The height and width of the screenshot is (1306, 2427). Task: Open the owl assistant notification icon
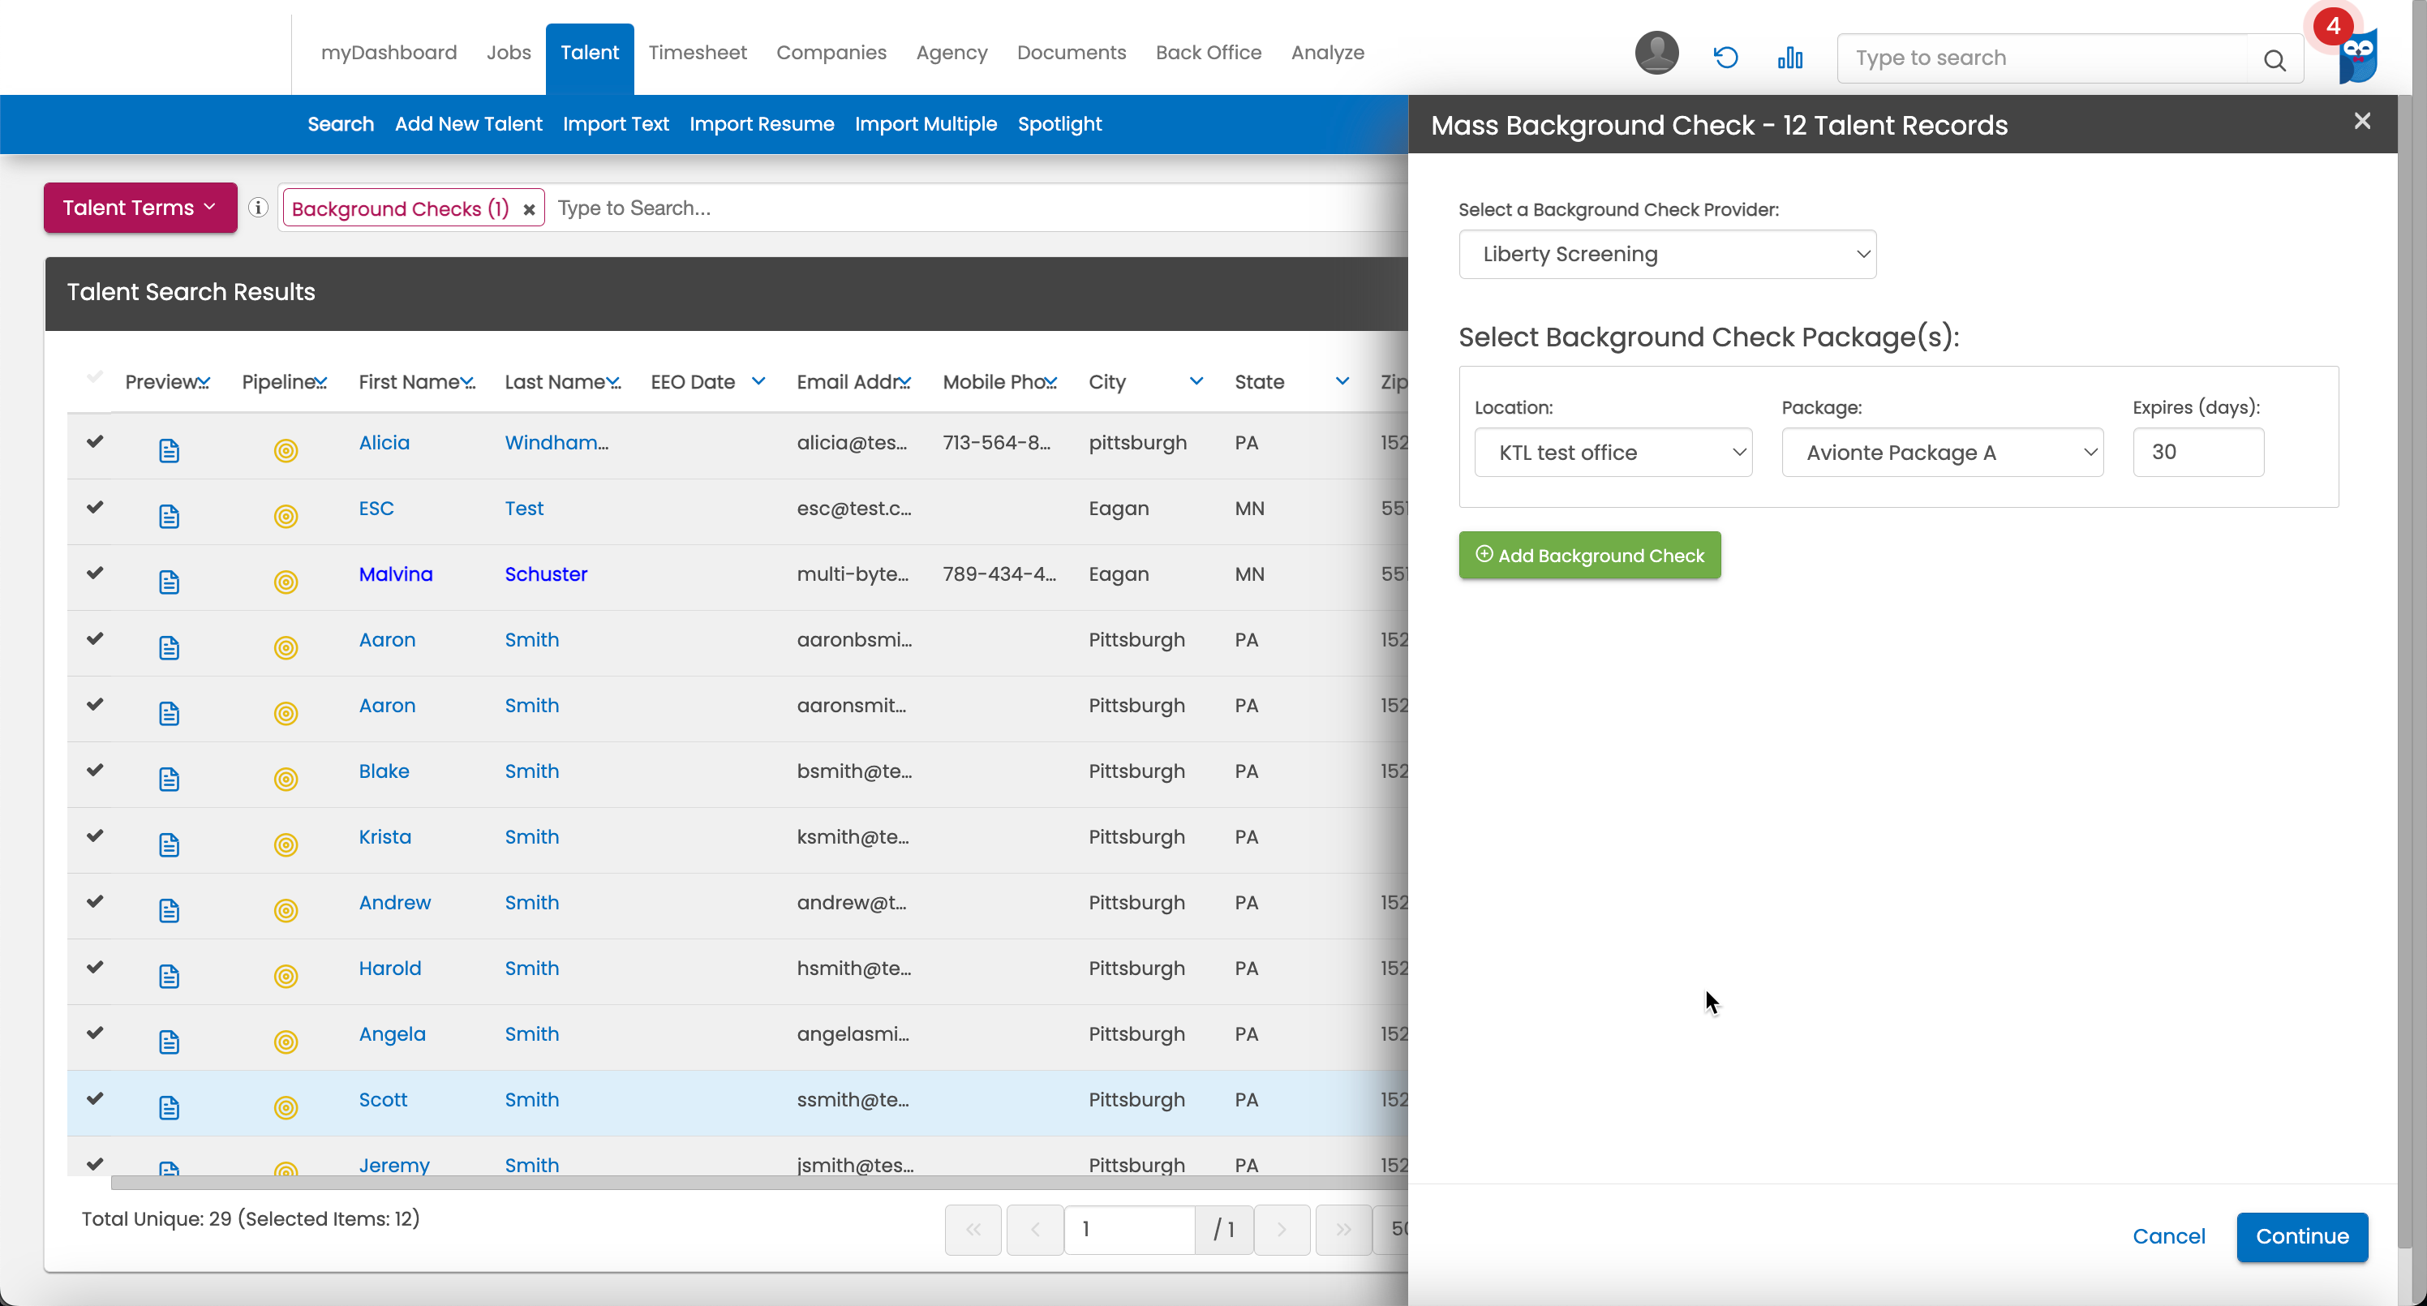[x=2357, y=57]
